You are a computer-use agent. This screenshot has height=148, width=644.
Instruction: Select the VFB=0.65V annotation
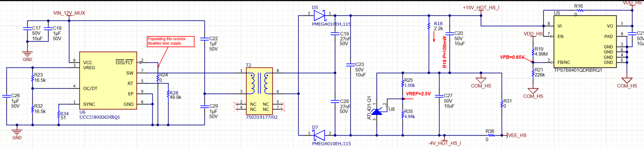(512, 57)
